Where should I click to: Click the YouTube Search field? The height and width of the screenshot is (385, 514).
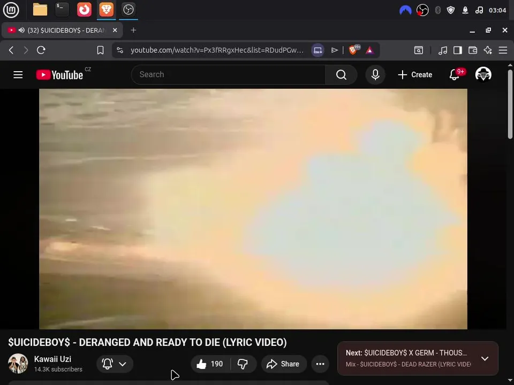229,75
